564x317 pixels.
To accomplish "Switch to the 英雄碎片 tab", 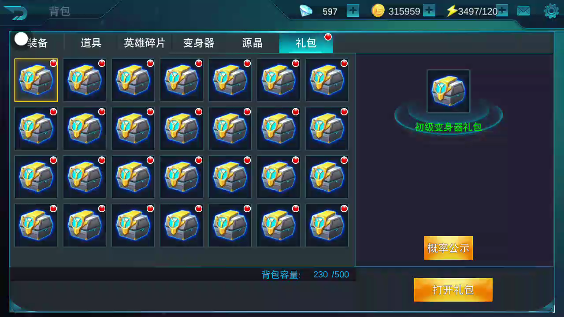I will click(145, 43).
